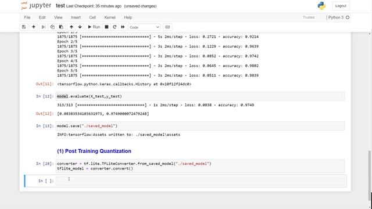
Task: Click the Run button
Action: 94,27
